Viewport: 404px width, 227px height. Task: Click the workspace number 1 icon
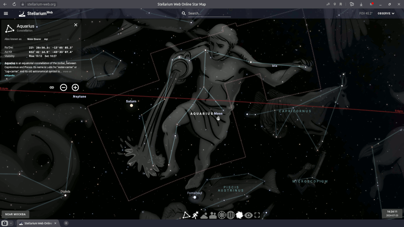[x=5, y=223]
